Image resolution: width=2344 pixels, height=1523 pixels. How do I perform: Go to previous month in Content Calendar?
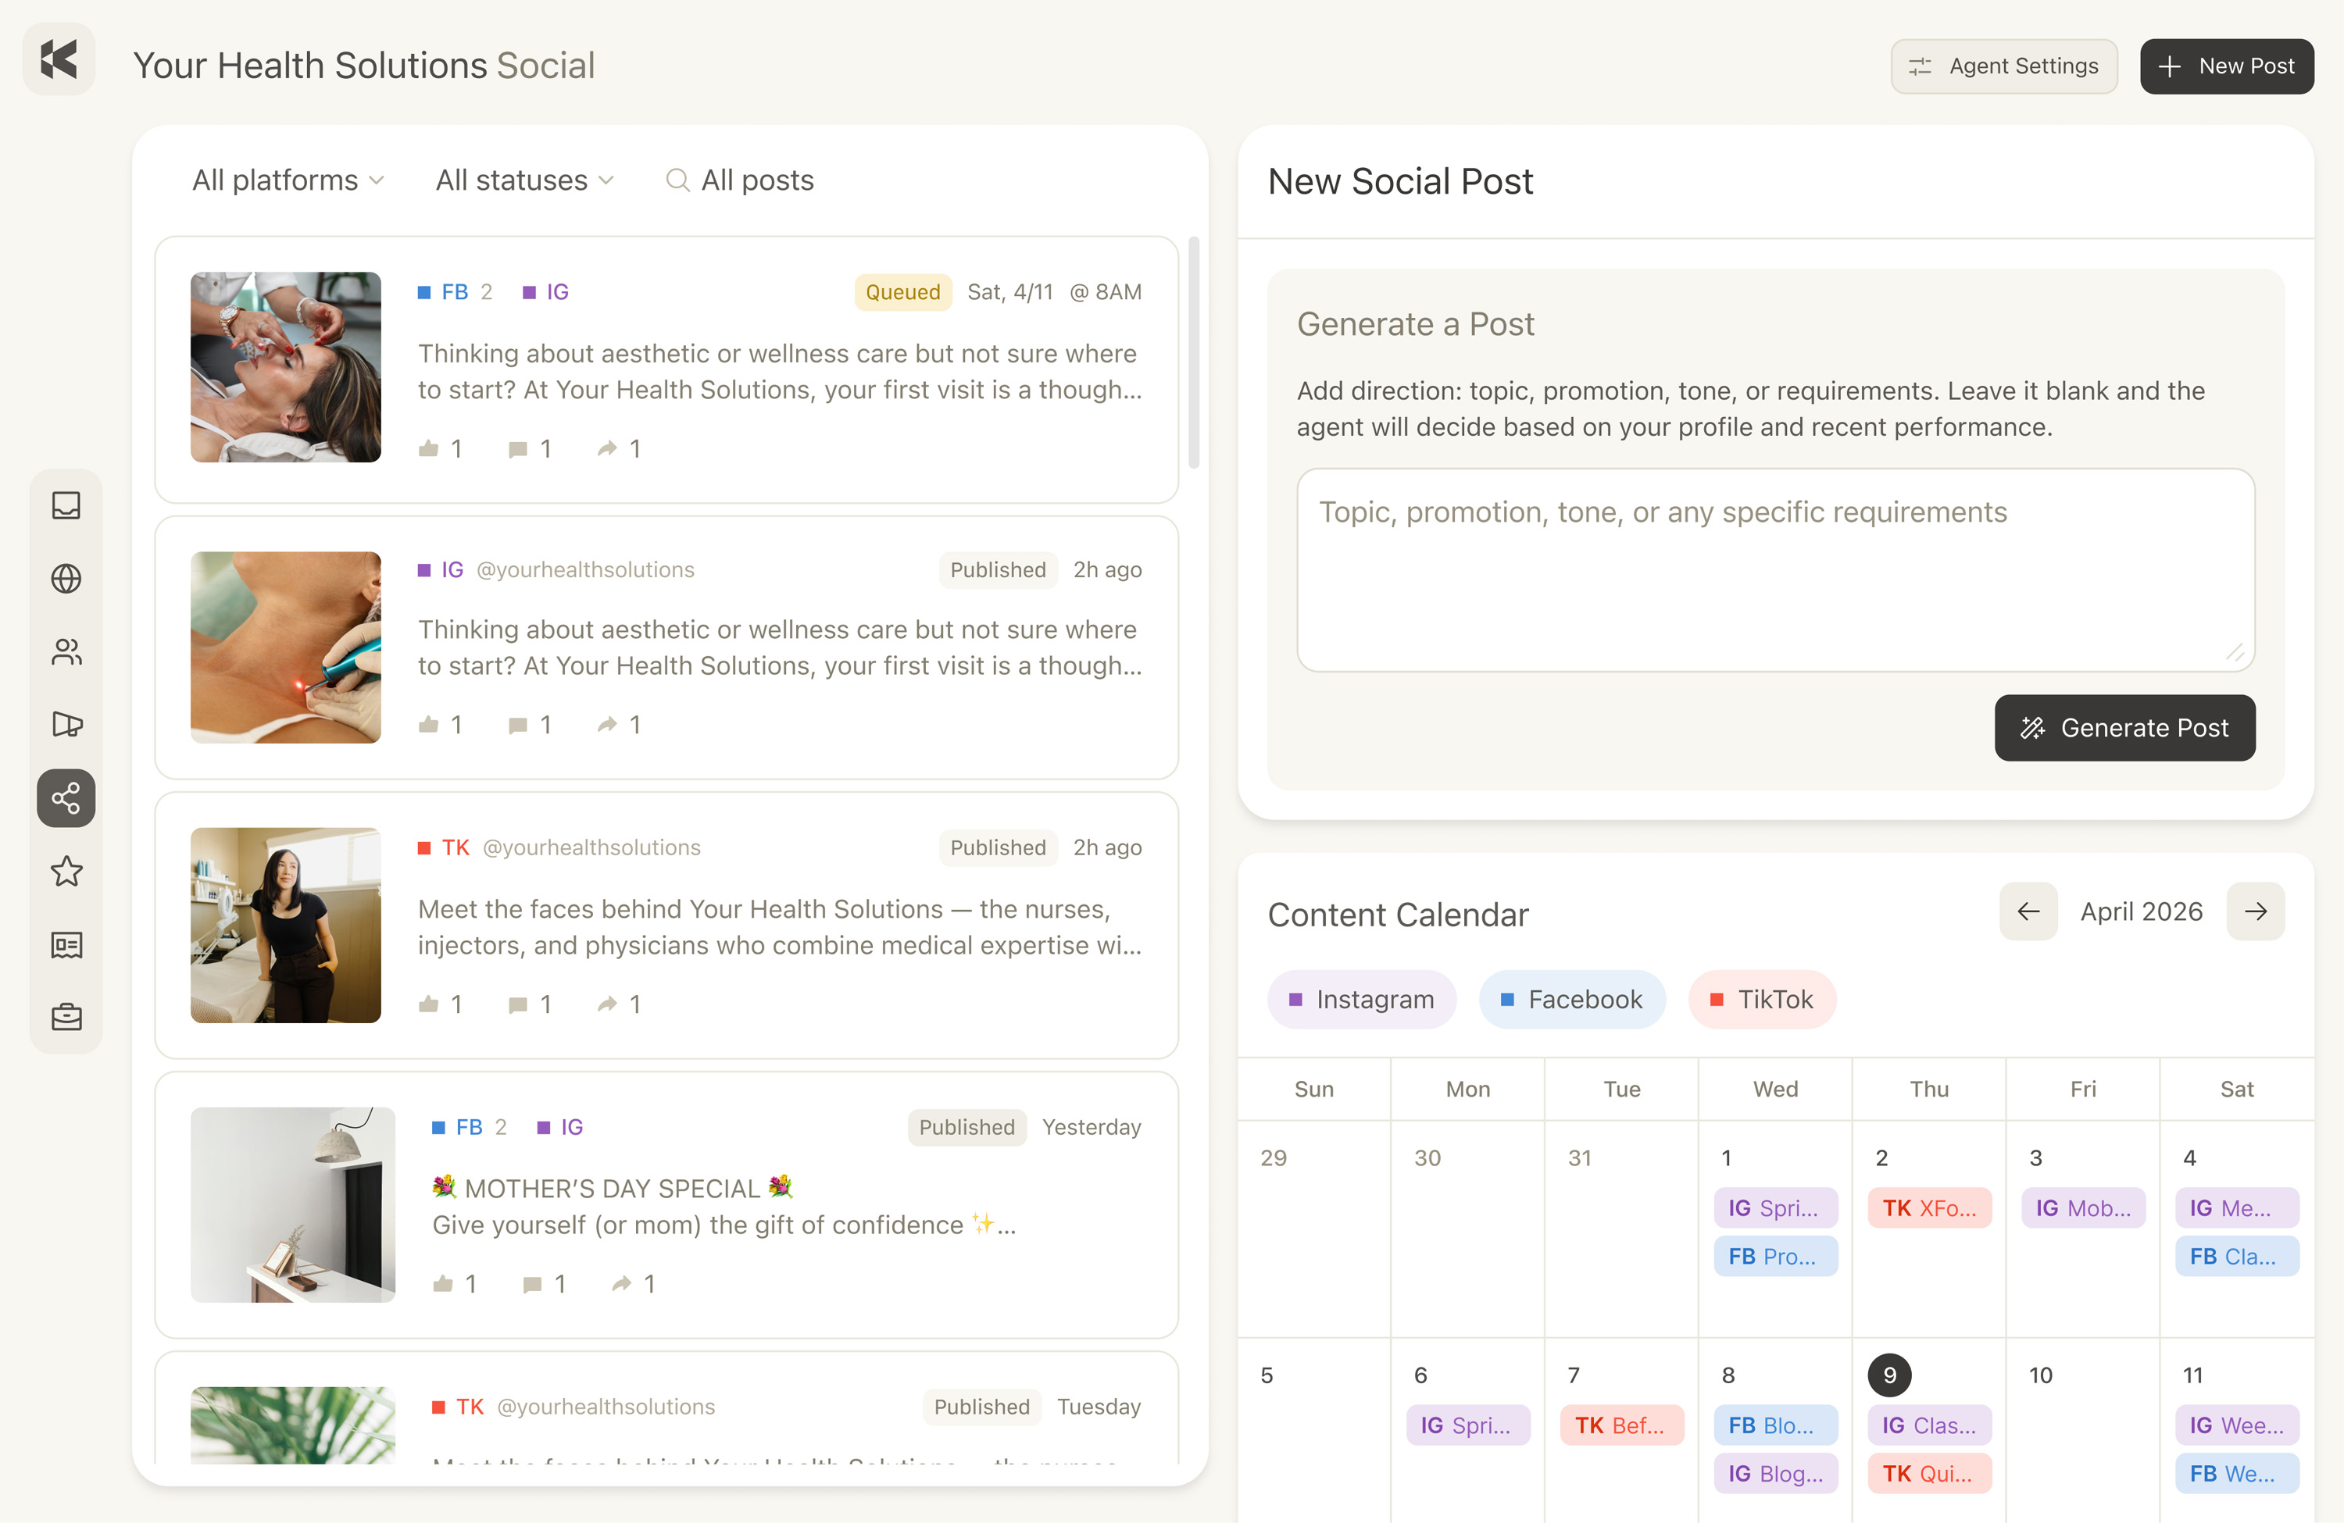2028,911
